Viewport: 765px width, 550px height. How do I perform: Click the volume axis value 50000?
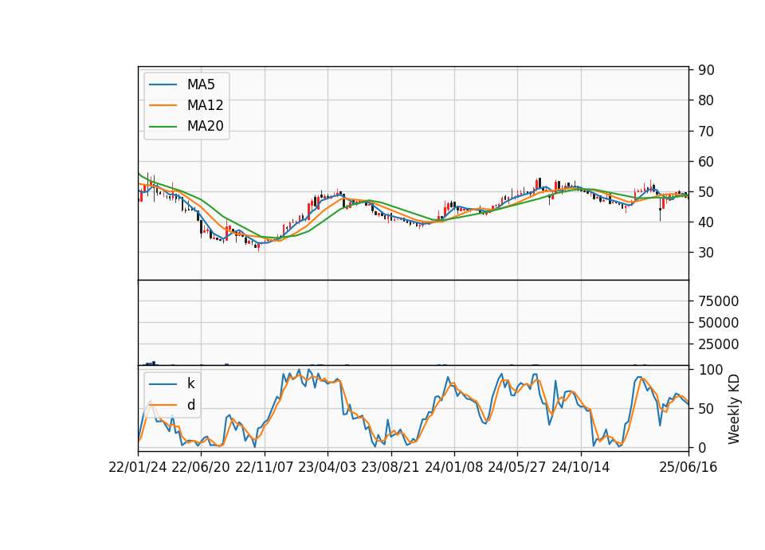(x=718, y=323)
